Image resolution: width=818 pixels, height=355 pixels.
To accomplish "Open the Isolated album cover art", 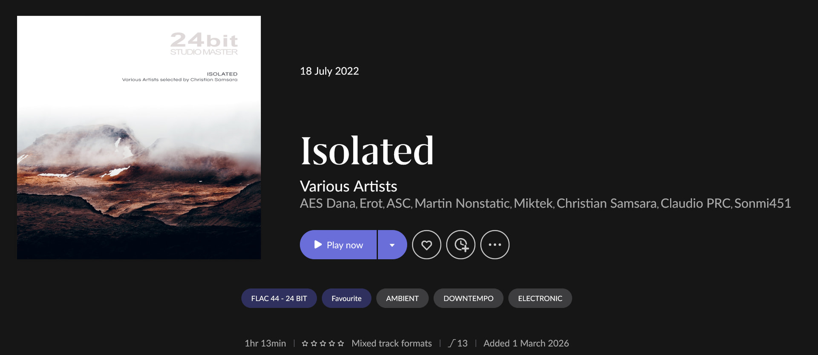I will point(139,137).
